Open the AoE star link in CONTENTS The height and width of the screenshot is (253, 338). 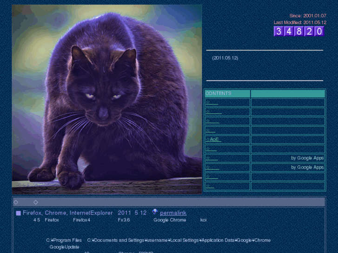(213, 140)
